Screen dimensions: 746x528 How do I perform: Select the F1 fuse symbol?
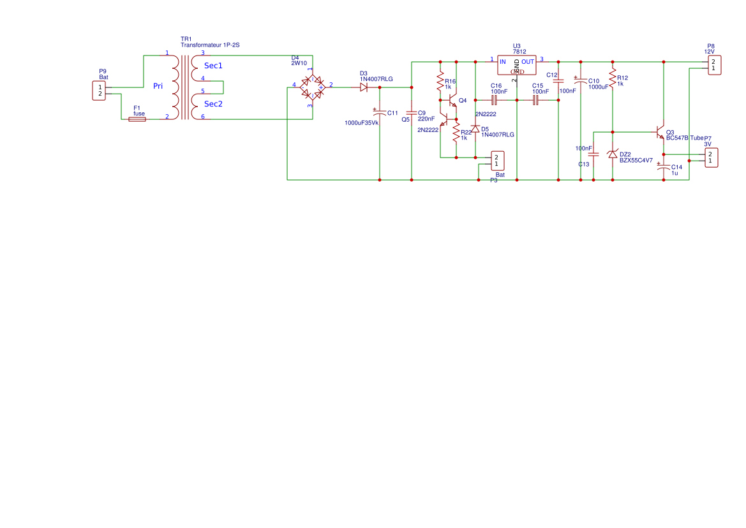[137, 119]
